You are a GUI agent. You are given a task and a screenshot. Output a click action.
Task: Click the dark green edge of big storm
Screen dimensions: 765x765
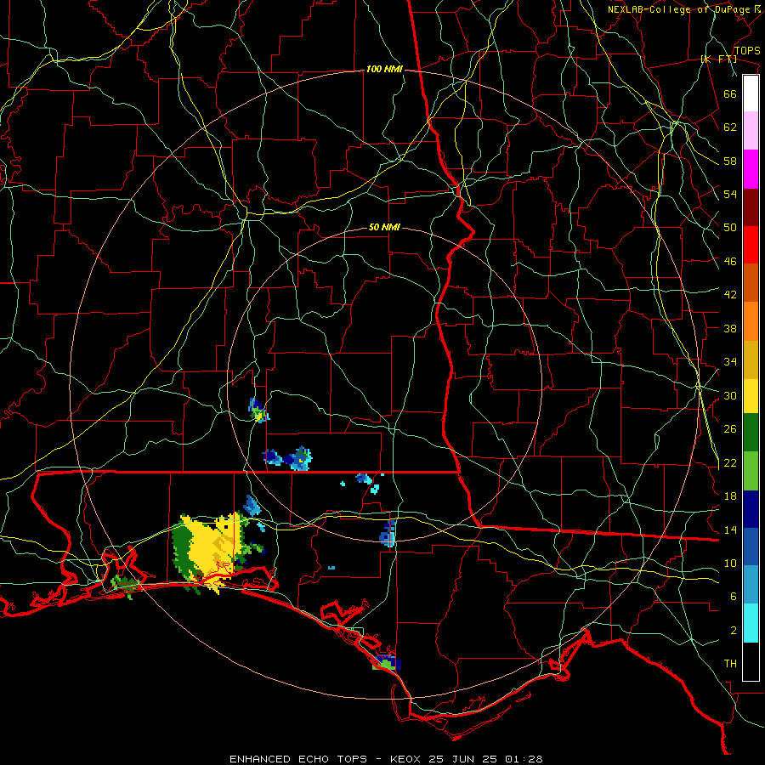(x=183, y=548)
